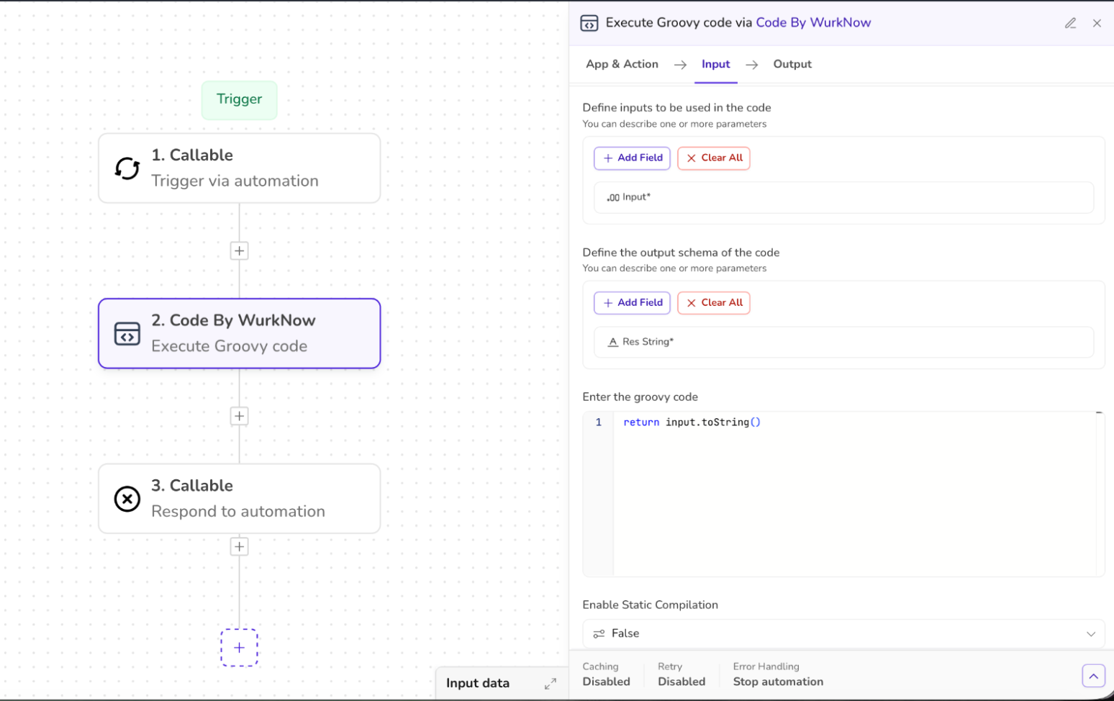
Task: Open the 3. Callable Respond to automation node
Action: tap(240, 499)
